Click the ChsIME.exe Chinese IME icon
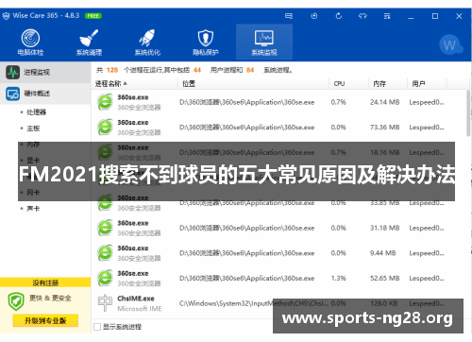 pyautogui.click(x=105, y=303)
